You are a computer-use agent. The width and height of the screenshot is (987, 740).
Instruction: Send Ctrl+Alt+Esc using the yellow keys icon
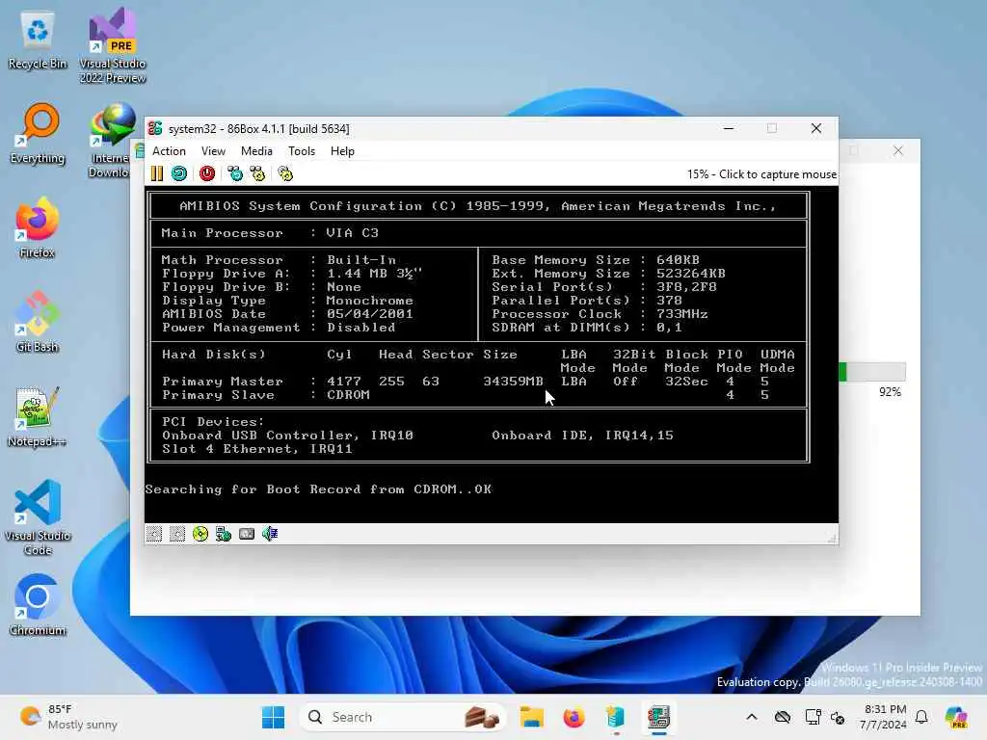pyautogui.click(x=258, y=173)
